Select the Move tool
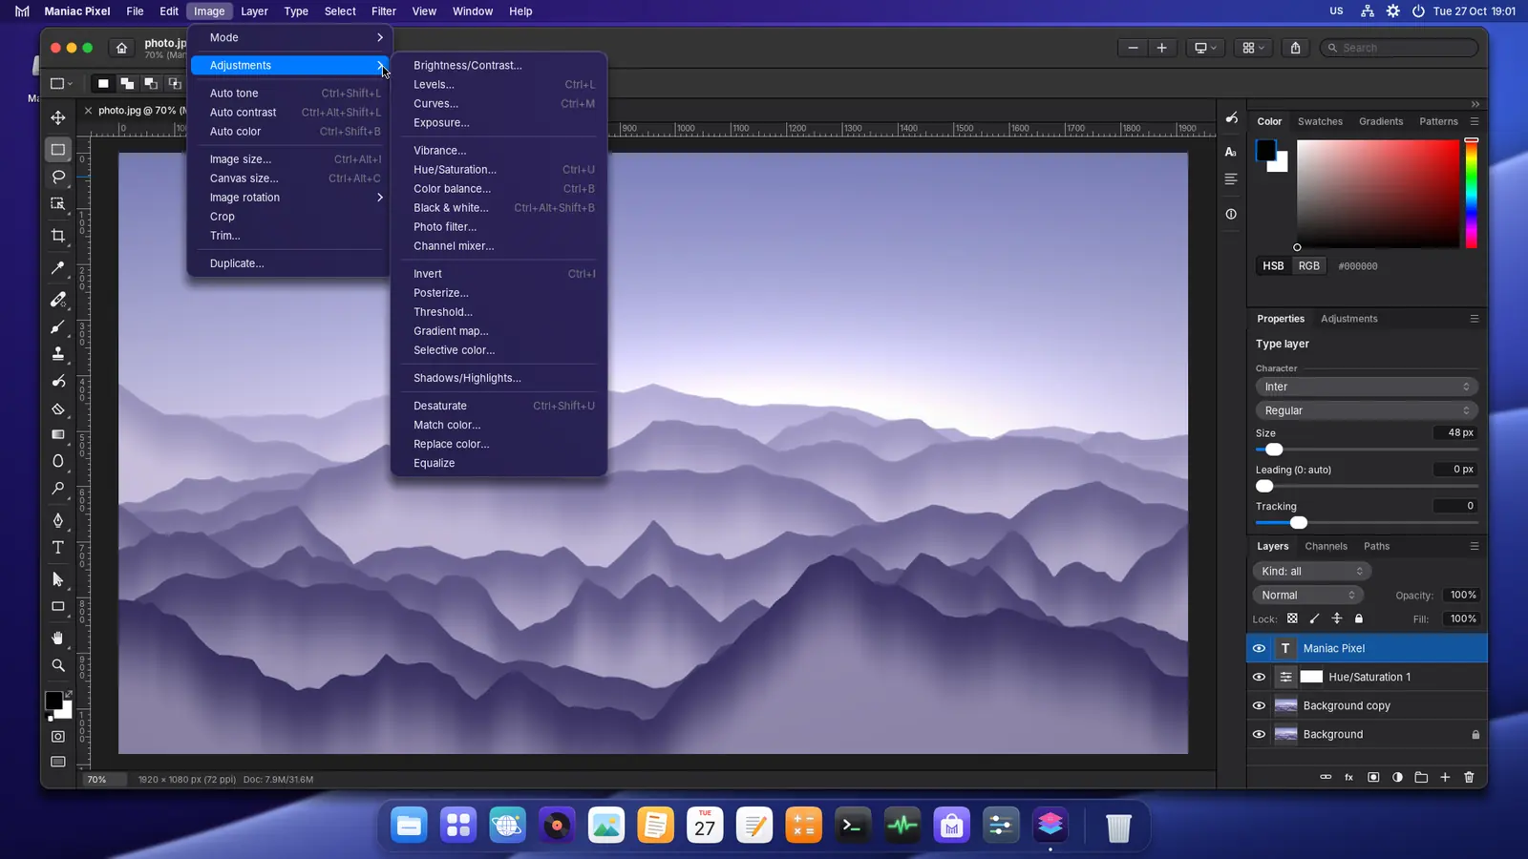1528x859 pixels. tap(58, 117)
